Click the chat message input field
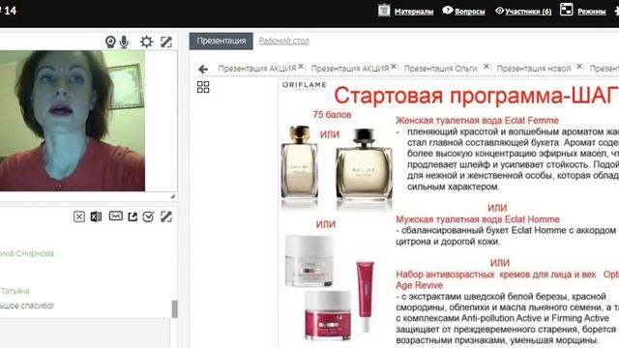 click(x=85, y=333)
